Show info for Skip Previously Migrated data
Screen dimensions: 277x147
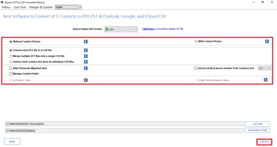(86, 68)
